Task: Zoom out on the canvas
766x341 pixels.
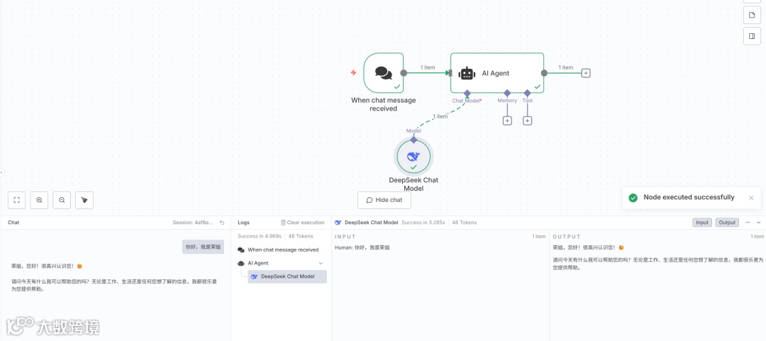Action: click(62, 200)
